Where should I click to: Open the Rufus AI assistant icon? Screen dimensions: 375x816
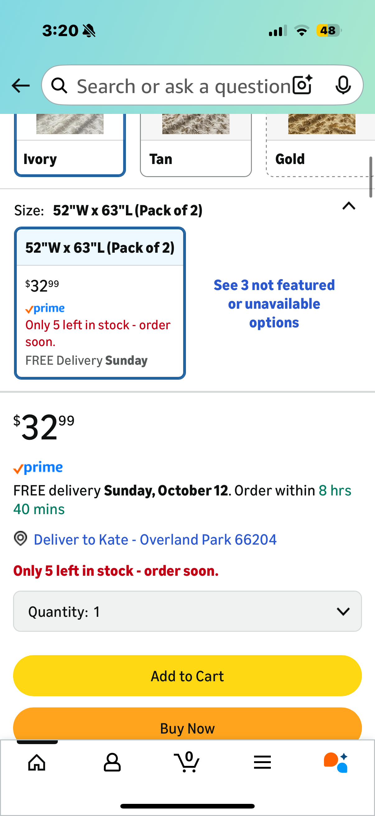(336, 762)
